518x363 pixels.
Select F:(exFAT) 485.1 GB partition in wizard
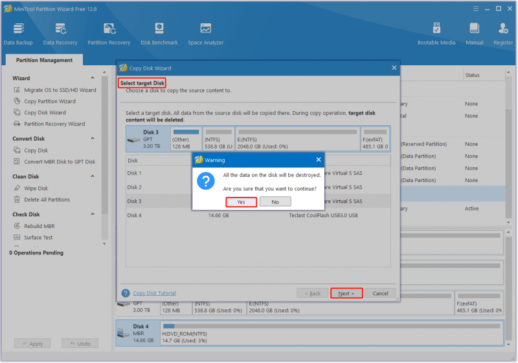coord(376,139)
